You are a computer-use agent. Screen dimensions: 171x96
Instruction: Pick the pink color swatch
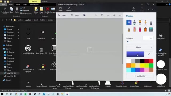tap(147, 70)
